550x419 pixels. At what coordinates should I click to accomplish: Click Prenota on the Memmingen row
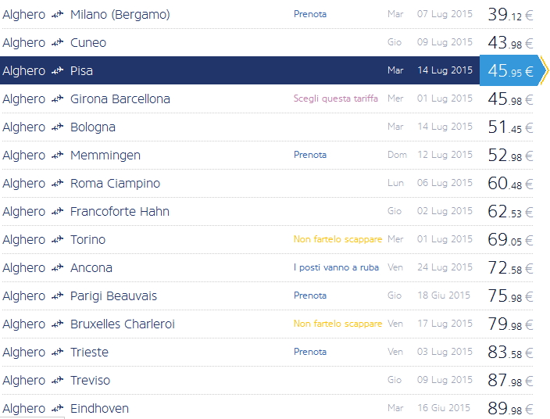pyautogui.click(x=310, y=155)
